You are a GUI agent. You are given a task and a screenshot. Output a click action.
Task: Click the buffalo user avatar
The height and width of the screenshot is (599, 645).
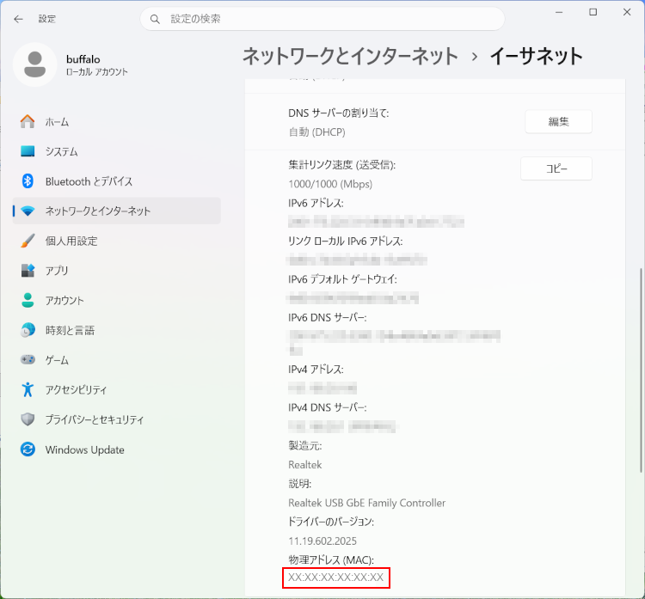coord(35,64)
